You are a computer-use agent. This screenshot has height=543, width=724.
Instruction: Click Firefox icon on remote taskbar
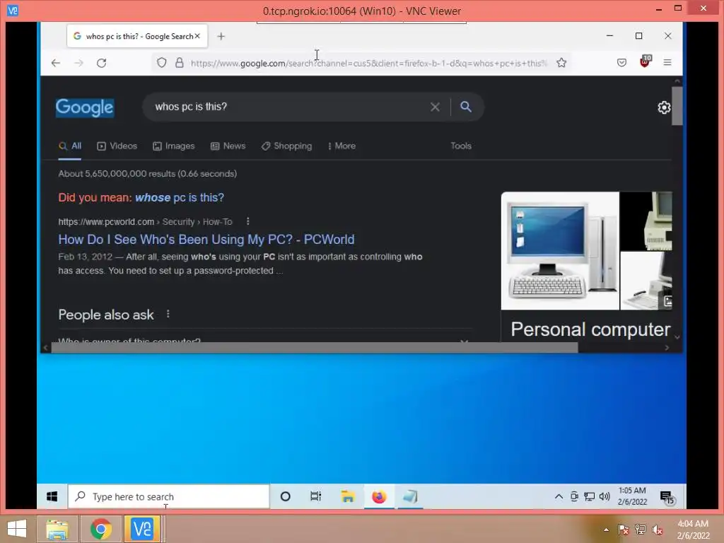pyautogui.click(x=379, y=496)
